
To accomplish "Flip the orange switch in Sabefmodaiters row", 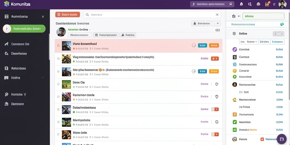I will 215,109.
